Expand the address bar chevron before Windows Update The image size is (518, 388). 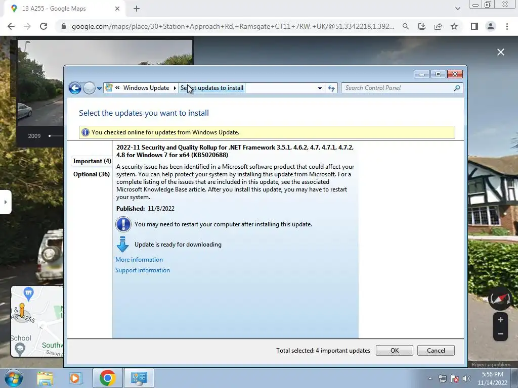coord(117,88)
